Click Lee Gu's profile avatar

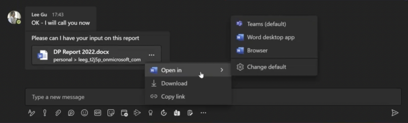click(14, 18)
